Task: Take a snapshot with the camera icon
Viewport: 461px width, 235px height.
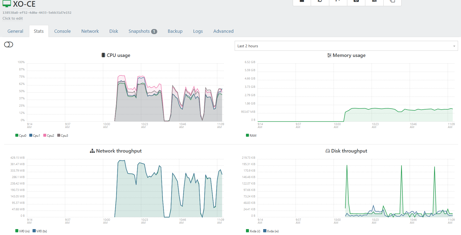Action: [356, 1]
